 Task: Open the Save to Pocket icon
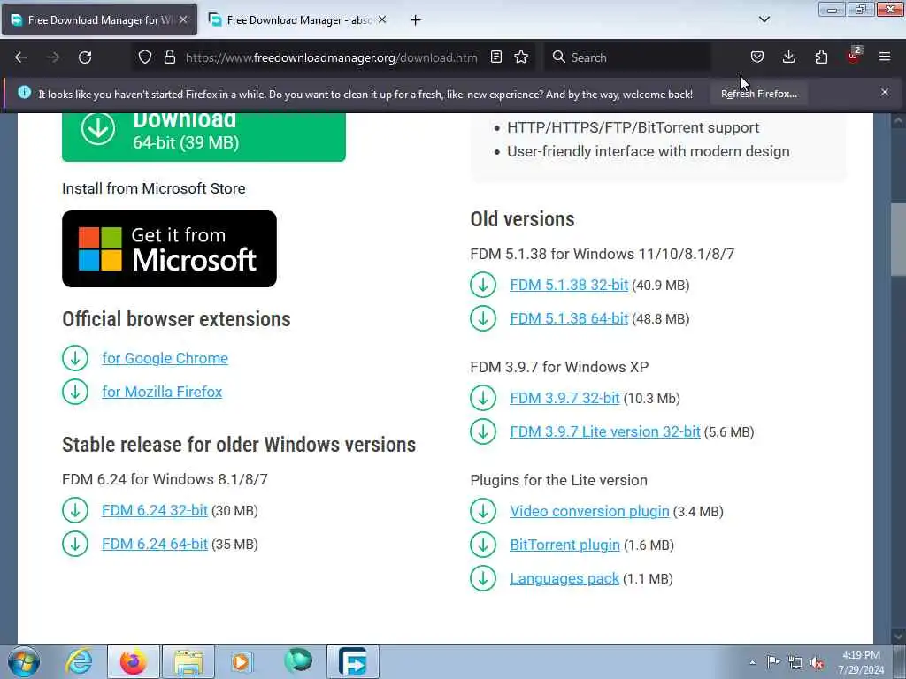757,57
